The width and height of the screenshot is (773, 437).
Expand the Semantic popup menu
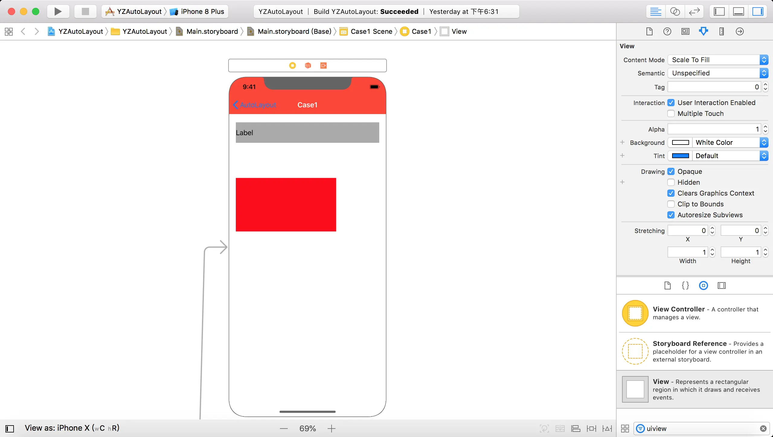click(717, 73)
